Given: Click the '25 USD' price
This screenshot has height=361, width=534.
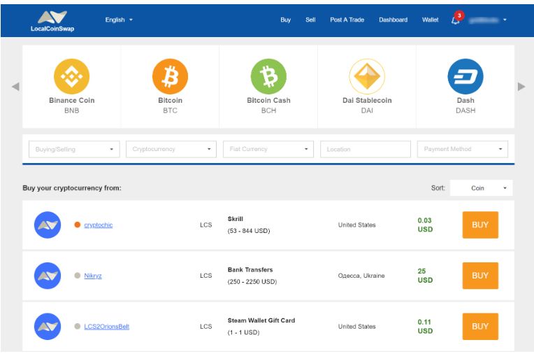Looking at the screenshot, I should pyautogui.click(x=425, y=276).
